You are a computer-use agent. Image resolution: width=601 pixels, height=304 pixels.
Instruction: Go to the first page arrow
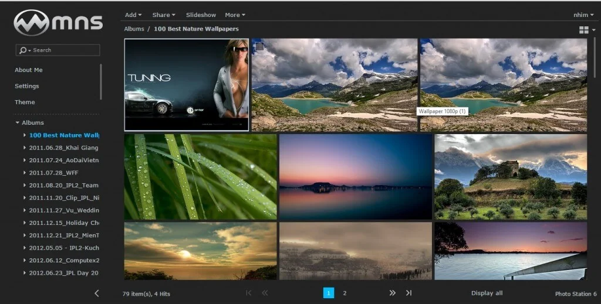click(x=248, y=293)
